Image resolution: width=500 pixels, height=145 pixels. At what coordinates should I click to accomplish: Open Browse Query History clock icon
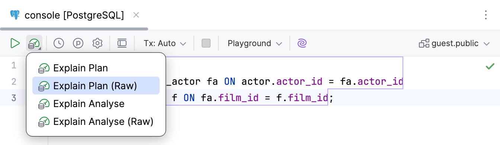[59, 43]
